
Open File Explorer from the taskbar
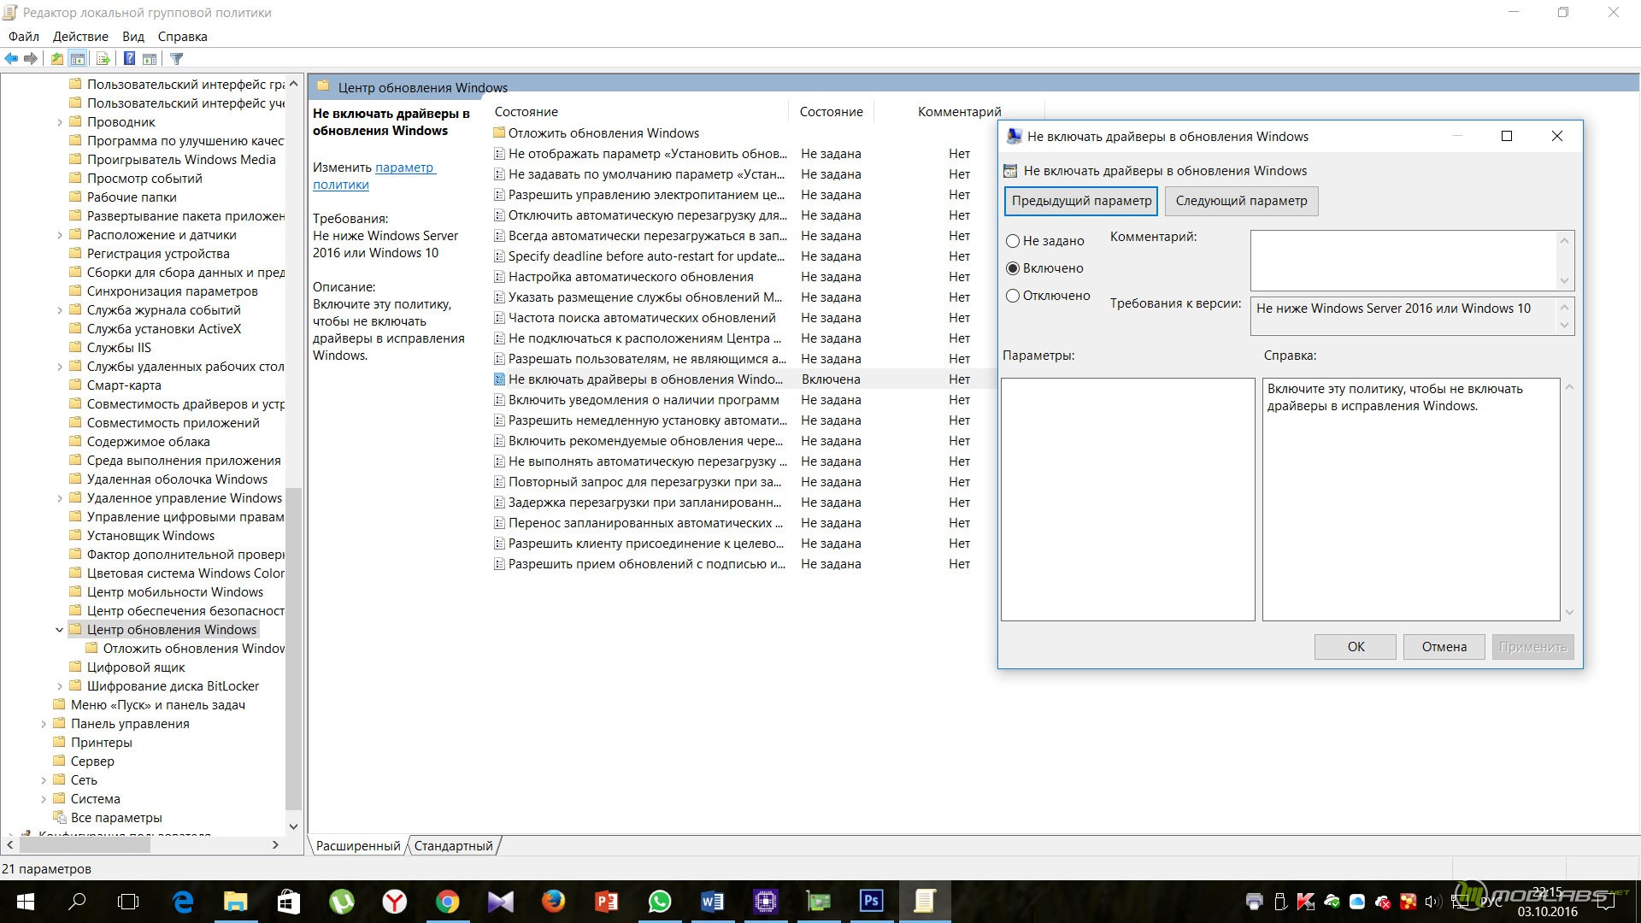236,902
